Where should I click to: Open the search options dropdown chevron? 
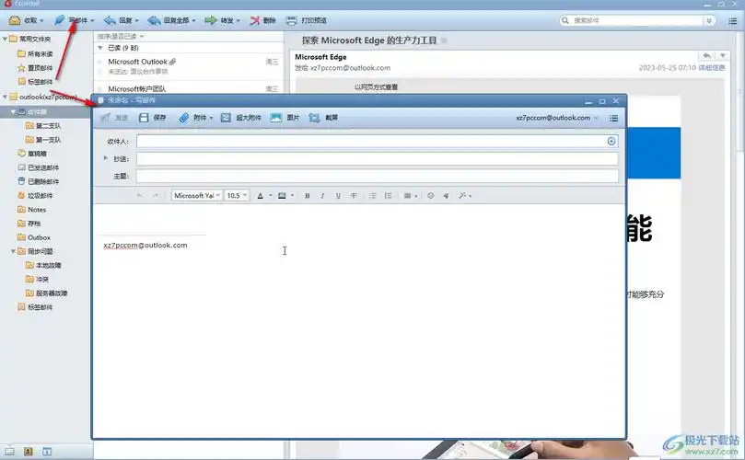pos(709,20)
